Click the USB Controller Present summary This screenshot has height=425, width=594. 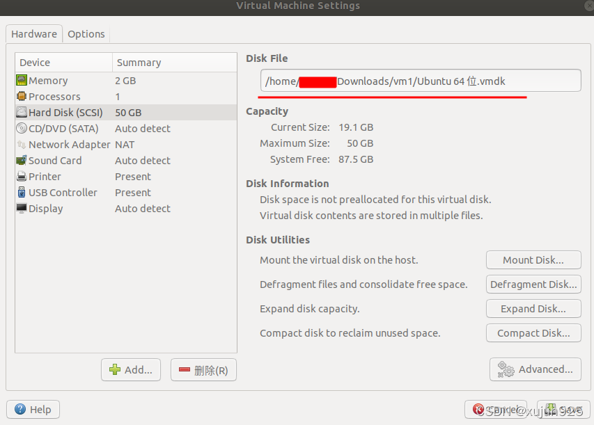pos(132,192)
